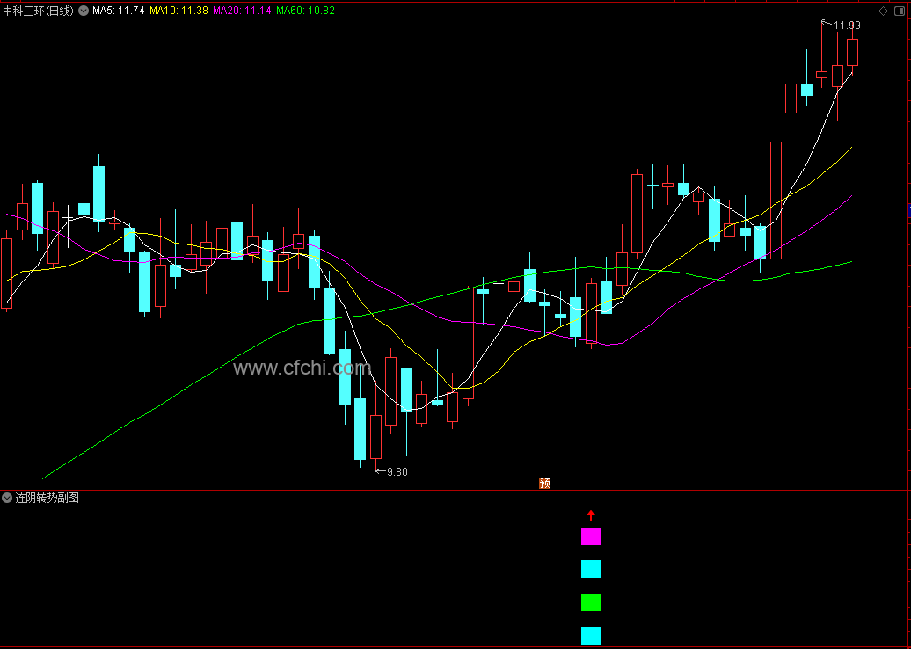Click the 连阴转势副图 indicator name
Viewport: 911px width, 649px height.
click(47, 498)
